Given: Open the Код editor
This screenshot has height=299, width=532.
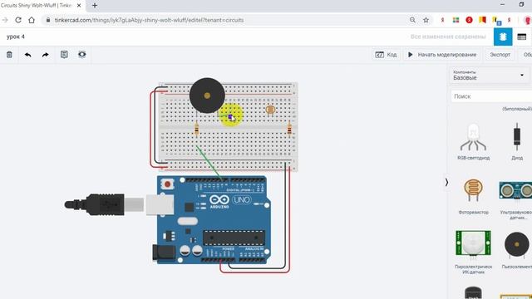Looking at the screenshot, I should [x=386, y=55].
